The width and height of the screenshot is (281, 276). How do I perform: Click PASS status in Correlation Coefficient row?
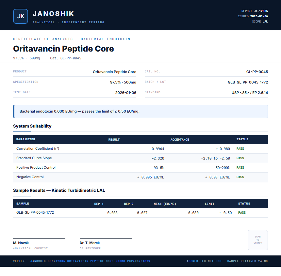tap(240, 149)
